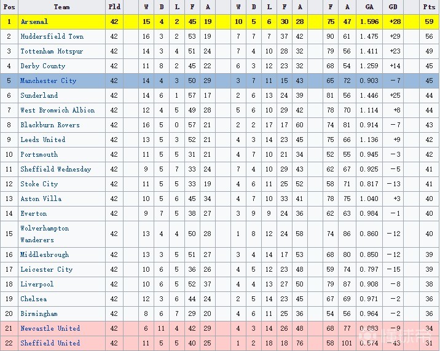Select the Derby County link

pyautogui.click(x=43, y=66)
